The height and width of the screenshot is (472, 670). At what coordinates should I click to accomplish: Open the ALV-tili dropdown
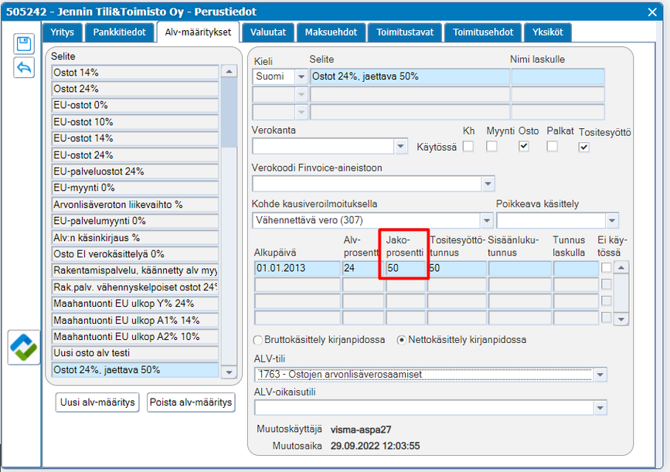[600, 375]
